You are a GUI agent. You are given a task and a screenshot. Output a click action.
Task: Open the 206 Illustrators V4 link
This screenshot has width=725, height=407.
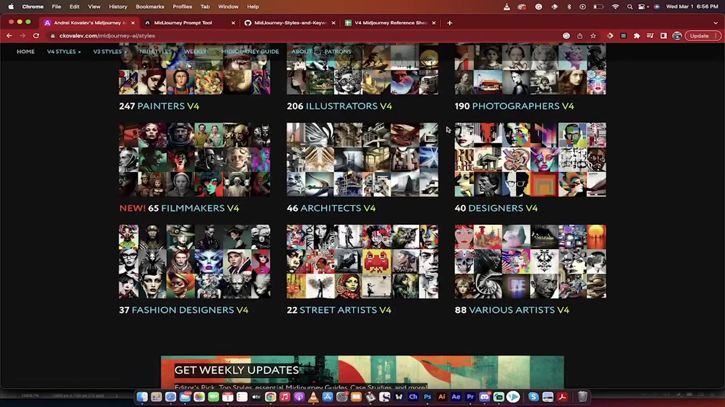(339, 106)
